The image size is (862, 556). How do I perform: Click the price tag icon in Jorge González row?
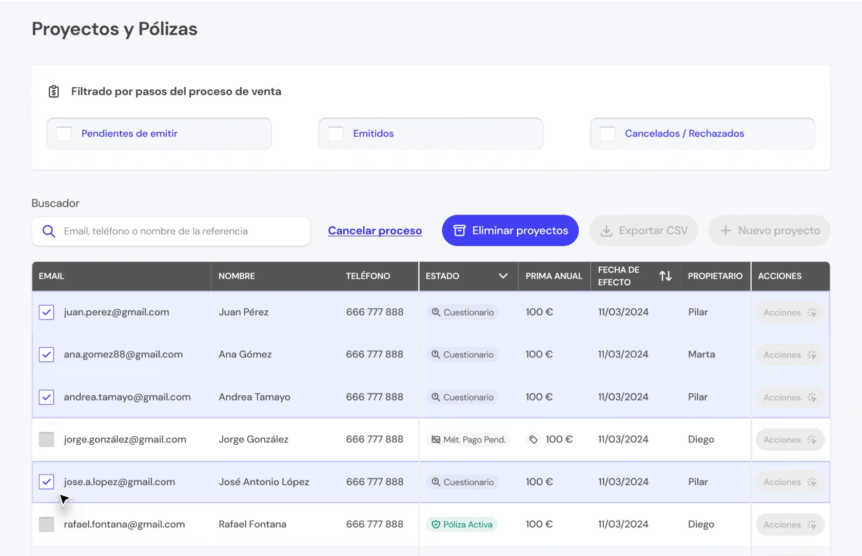pyautogui.click(x=534, y=440)
